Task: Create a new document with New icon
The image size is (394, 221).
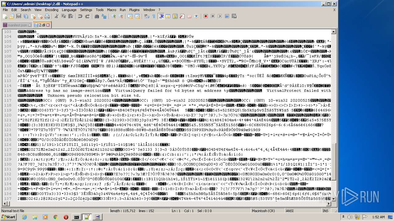Action: (x=5, y=16)
